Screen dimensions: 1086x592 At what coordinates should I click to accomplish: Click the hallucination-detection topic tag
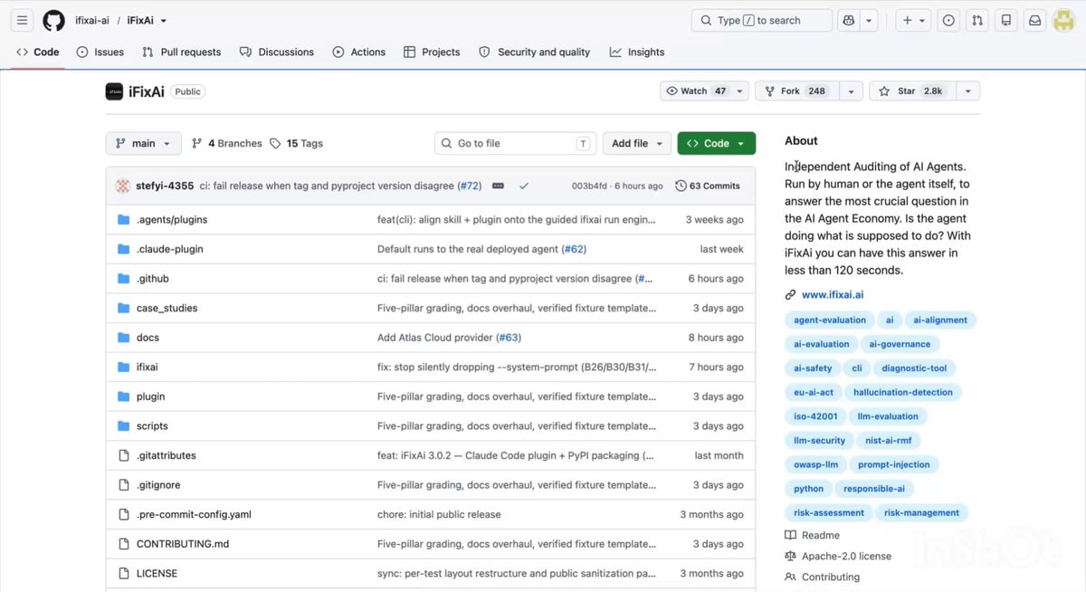902,393
